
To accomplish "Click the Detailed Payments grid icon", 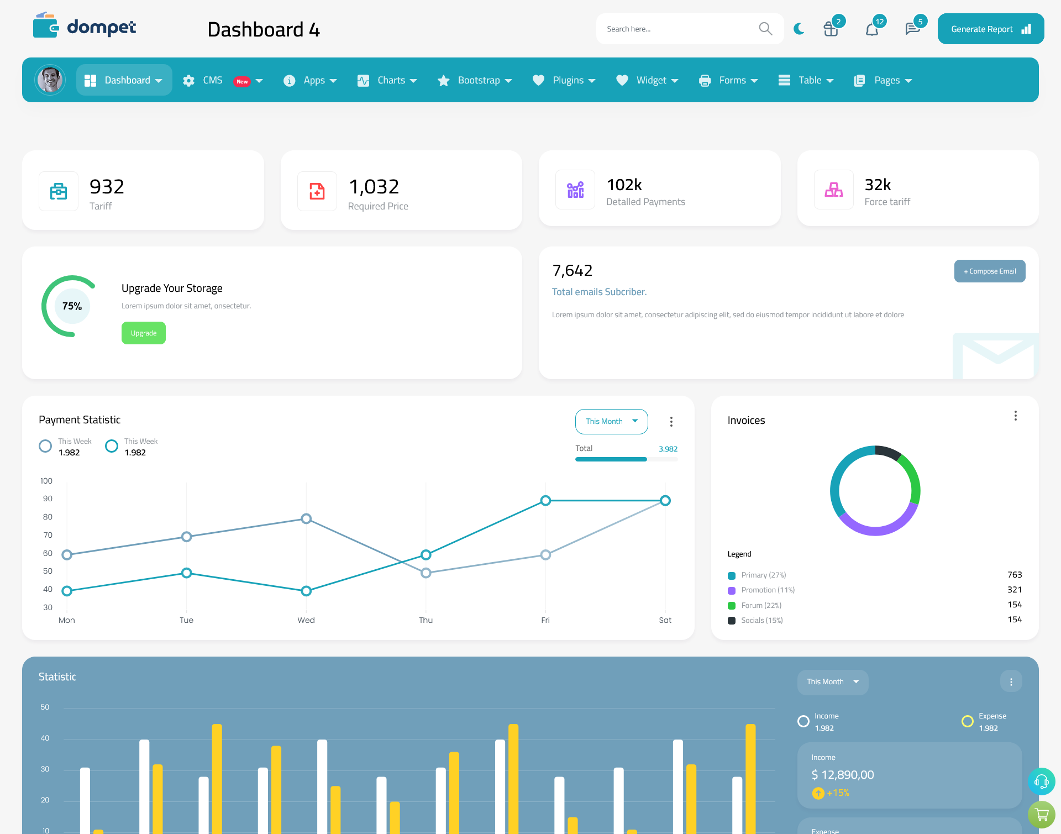I will click(574, 188).
